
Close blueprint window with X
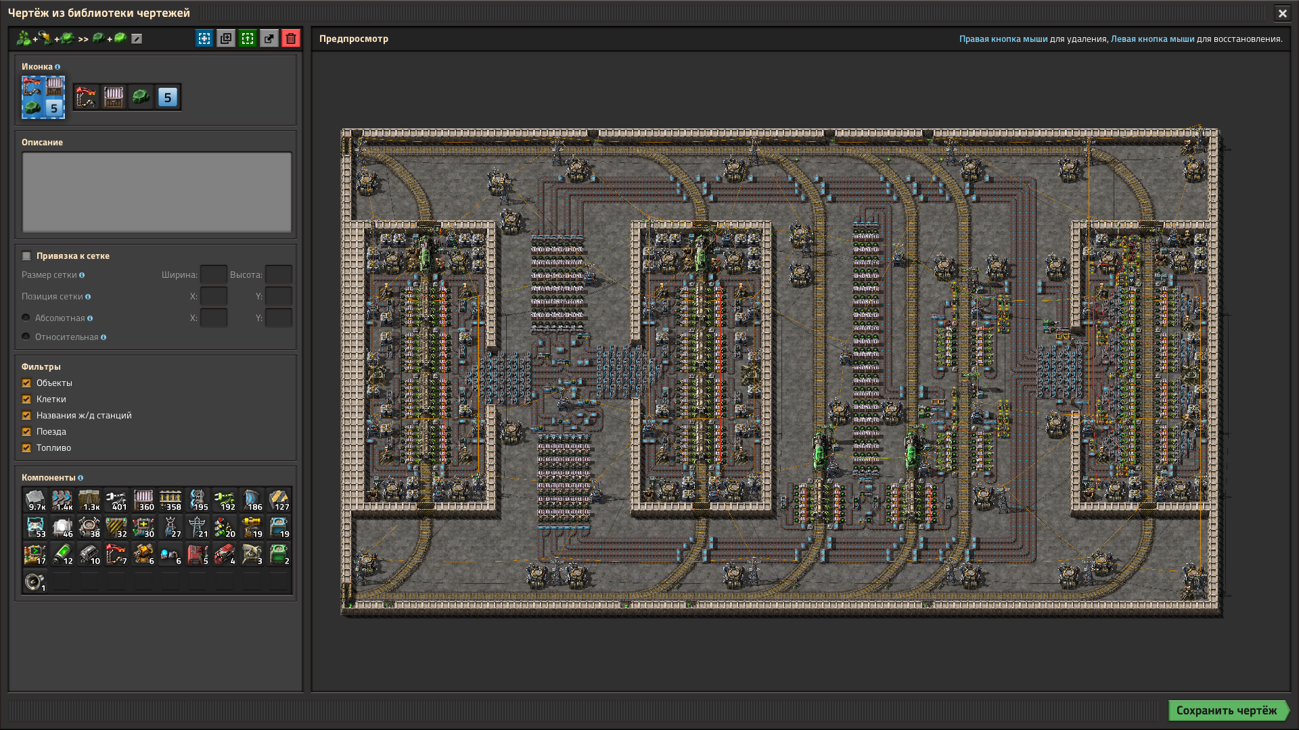click(1282, 13)
